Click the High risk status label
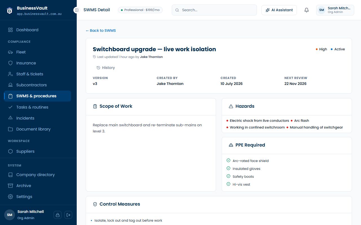361x225 pixels. [321, 49]
